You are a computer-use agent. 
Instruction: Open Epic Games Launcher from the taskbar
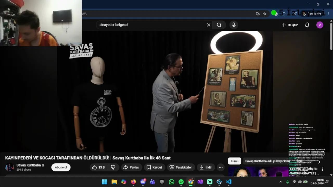click(x=162, y=182)
